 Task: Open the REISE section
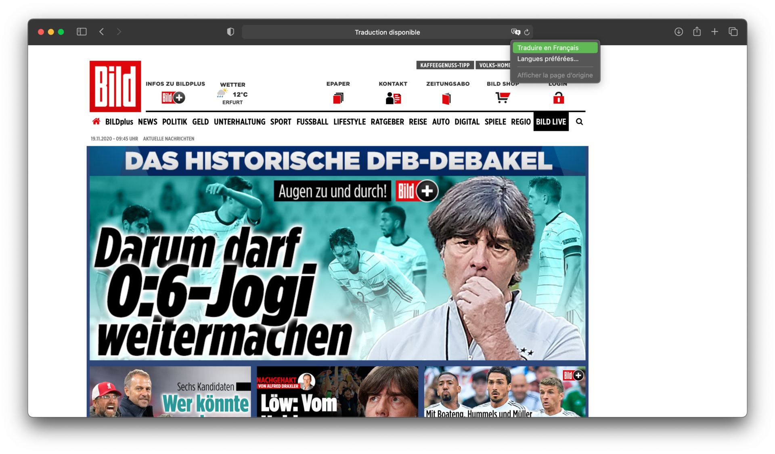coord(418,122)
